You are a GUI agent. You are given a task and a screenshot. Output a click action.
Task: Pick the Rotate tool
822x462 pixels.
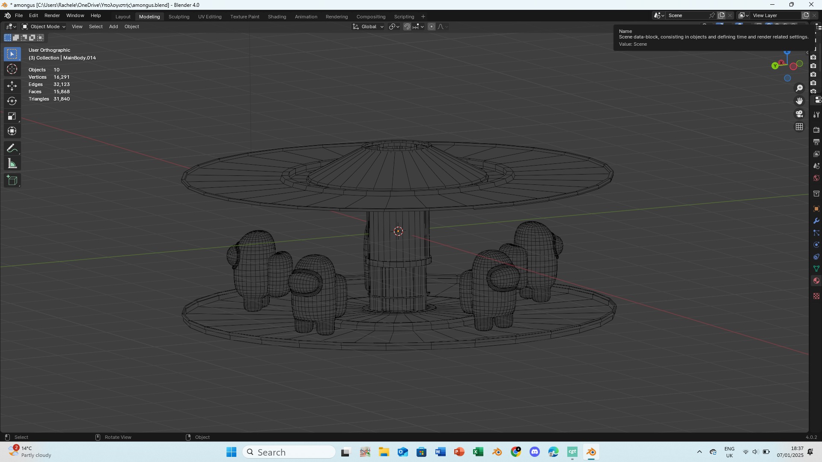point(12,101)
